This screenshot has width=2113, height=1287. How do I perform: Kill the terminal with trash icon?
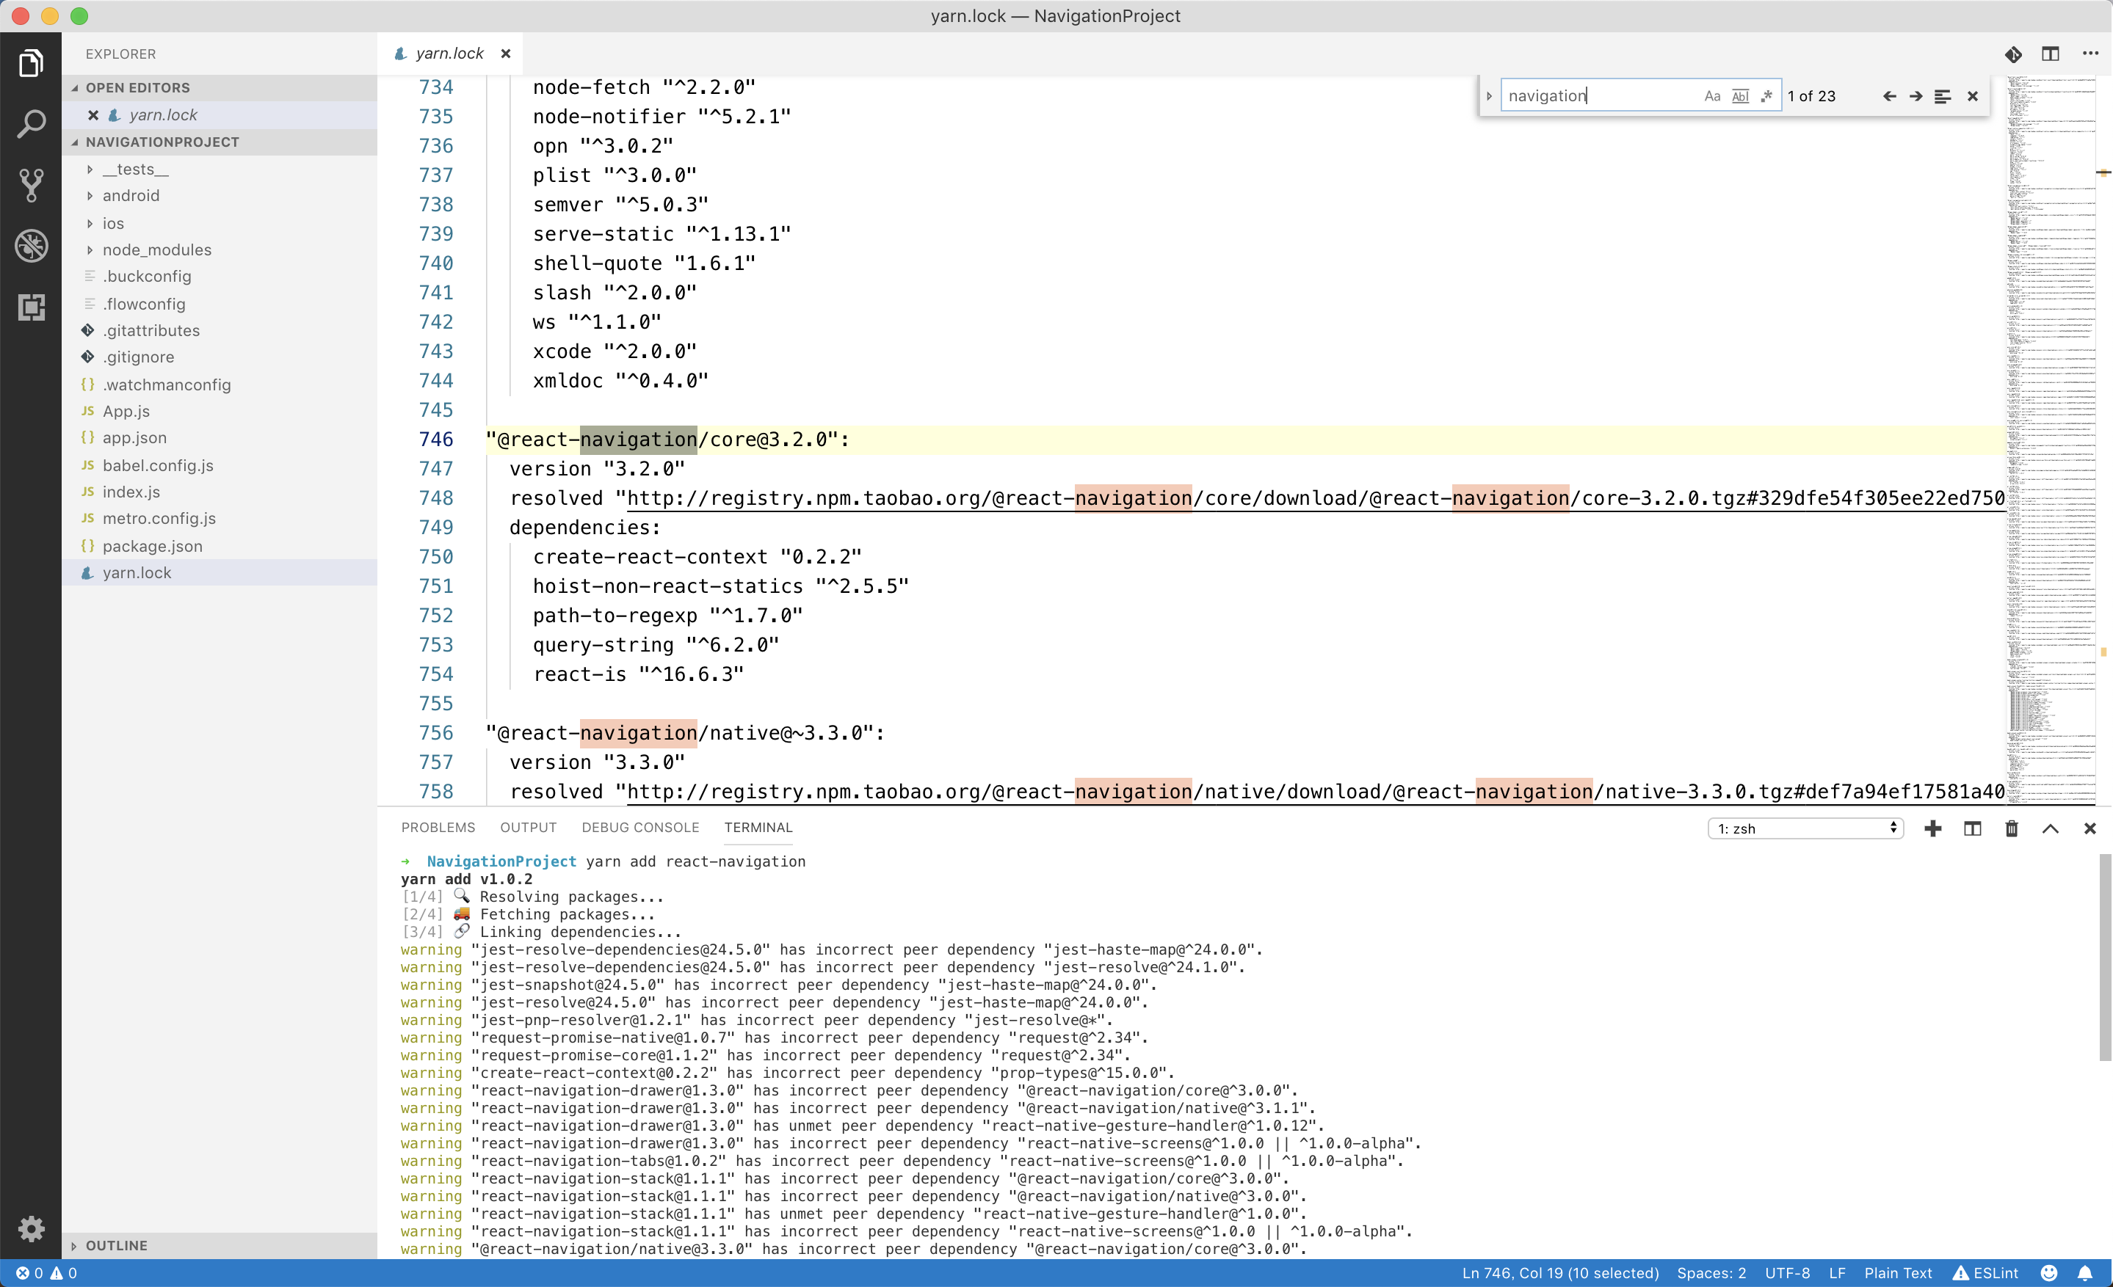(x=2011, y=828)
